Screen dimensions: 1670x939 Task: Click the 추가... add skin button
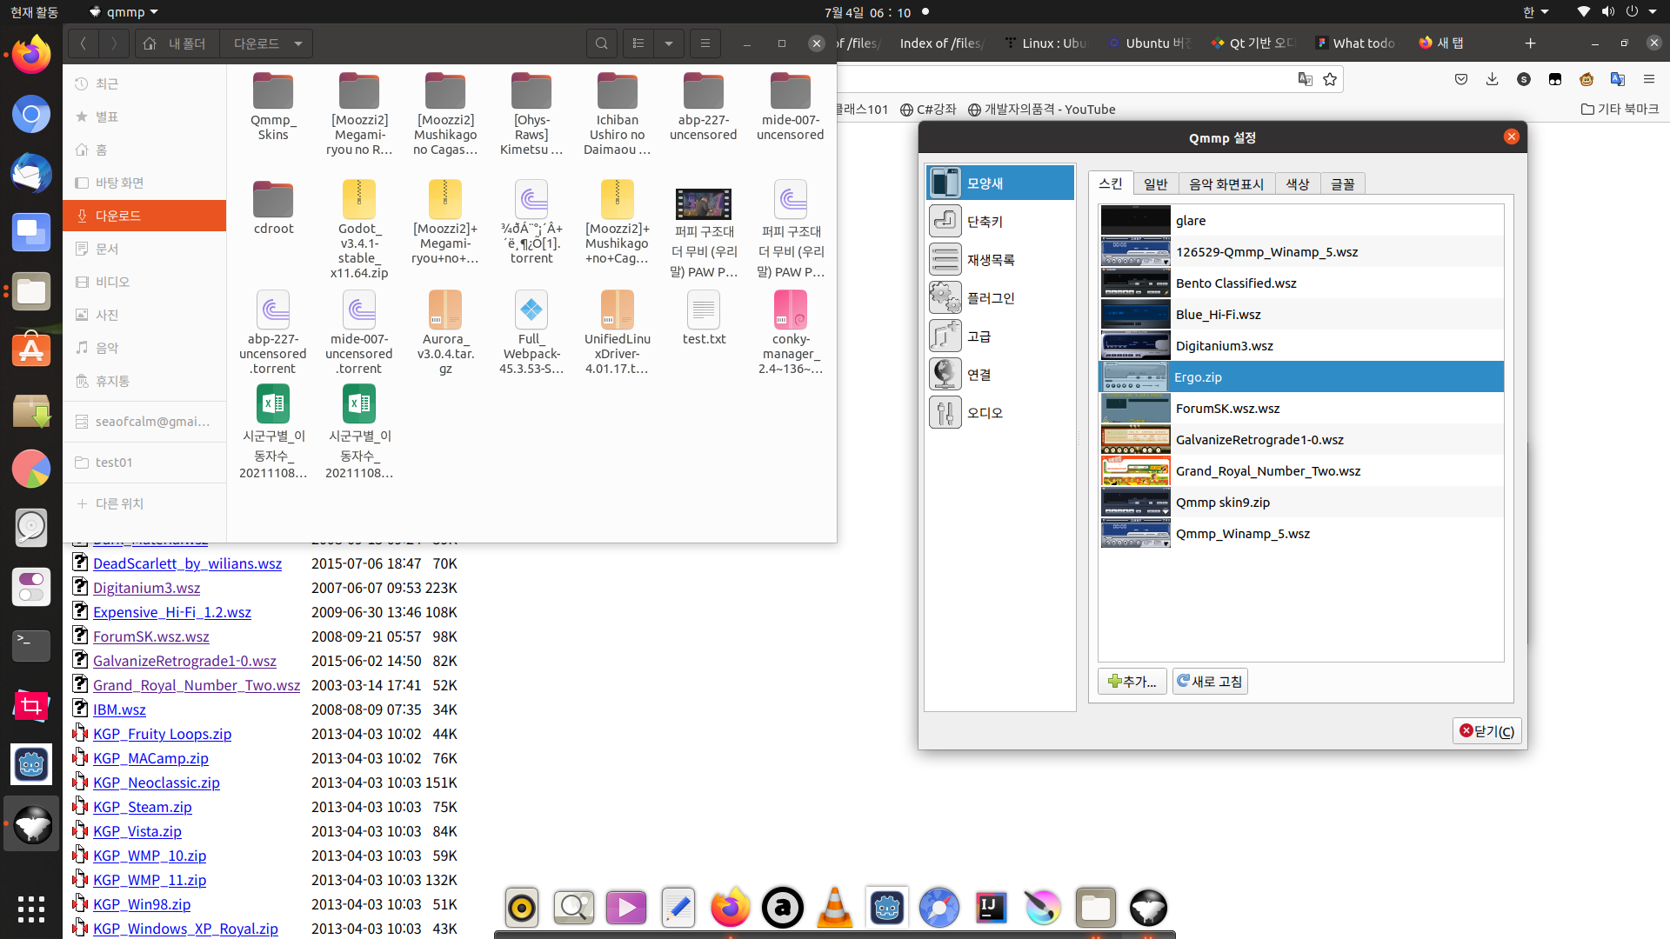(x=1132, y=682)
